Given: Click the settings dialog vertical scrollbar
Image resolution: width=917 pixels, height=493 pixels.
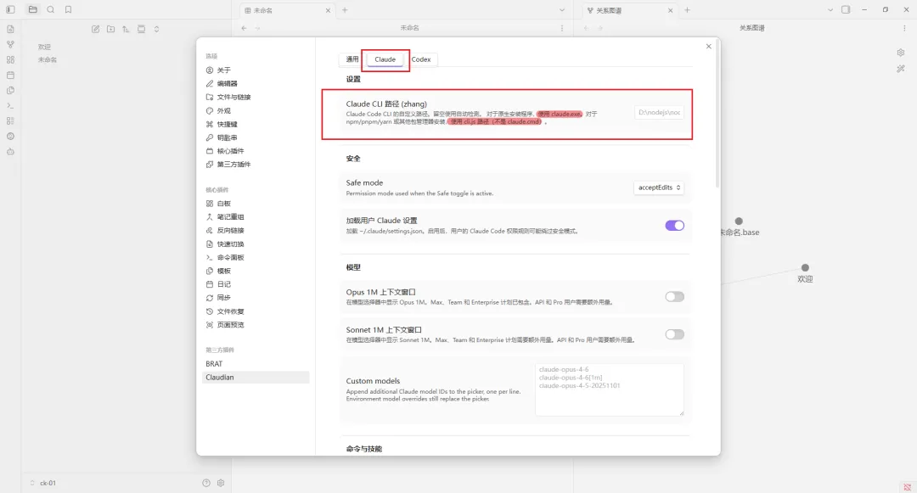Looking at the screenshot, I should (717, 115).
